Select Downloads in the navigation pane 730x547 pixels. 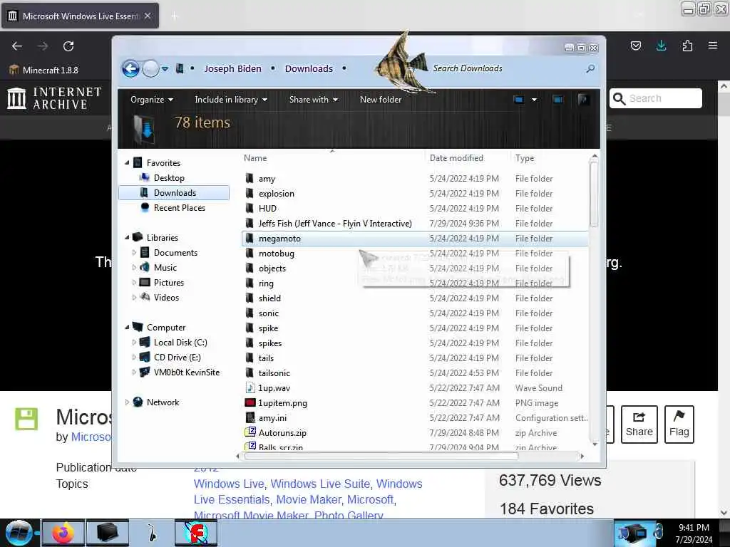point(174,192)
